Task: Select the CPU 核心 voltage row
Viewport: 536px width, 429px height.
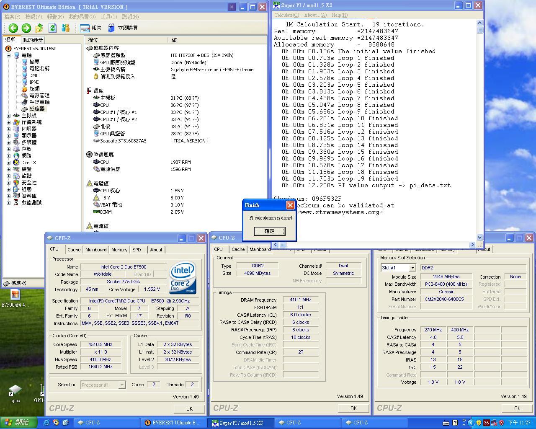Action: point(176,191)
